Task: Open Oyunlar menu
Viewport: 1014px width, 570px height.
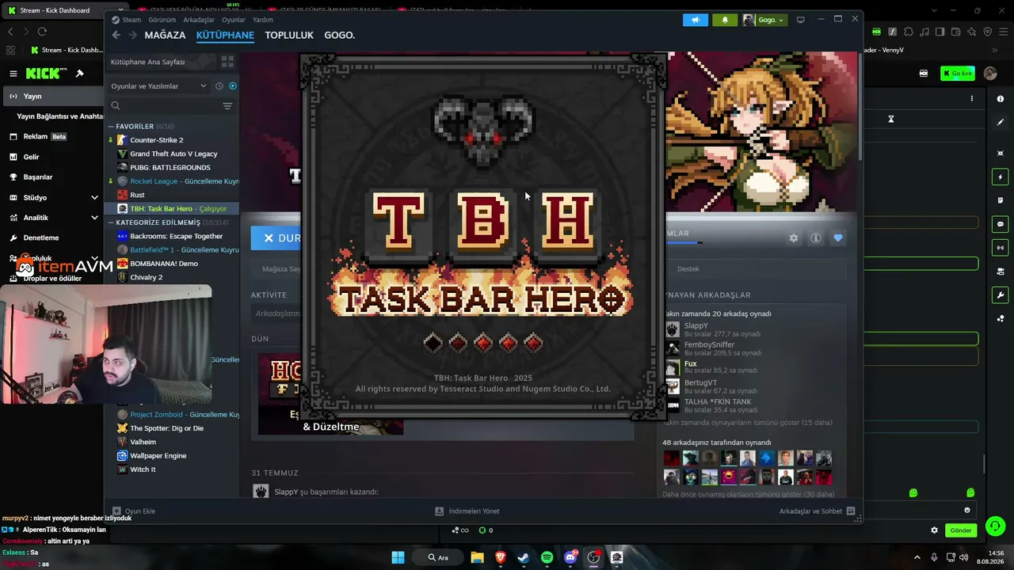Action: coord(234,20)
